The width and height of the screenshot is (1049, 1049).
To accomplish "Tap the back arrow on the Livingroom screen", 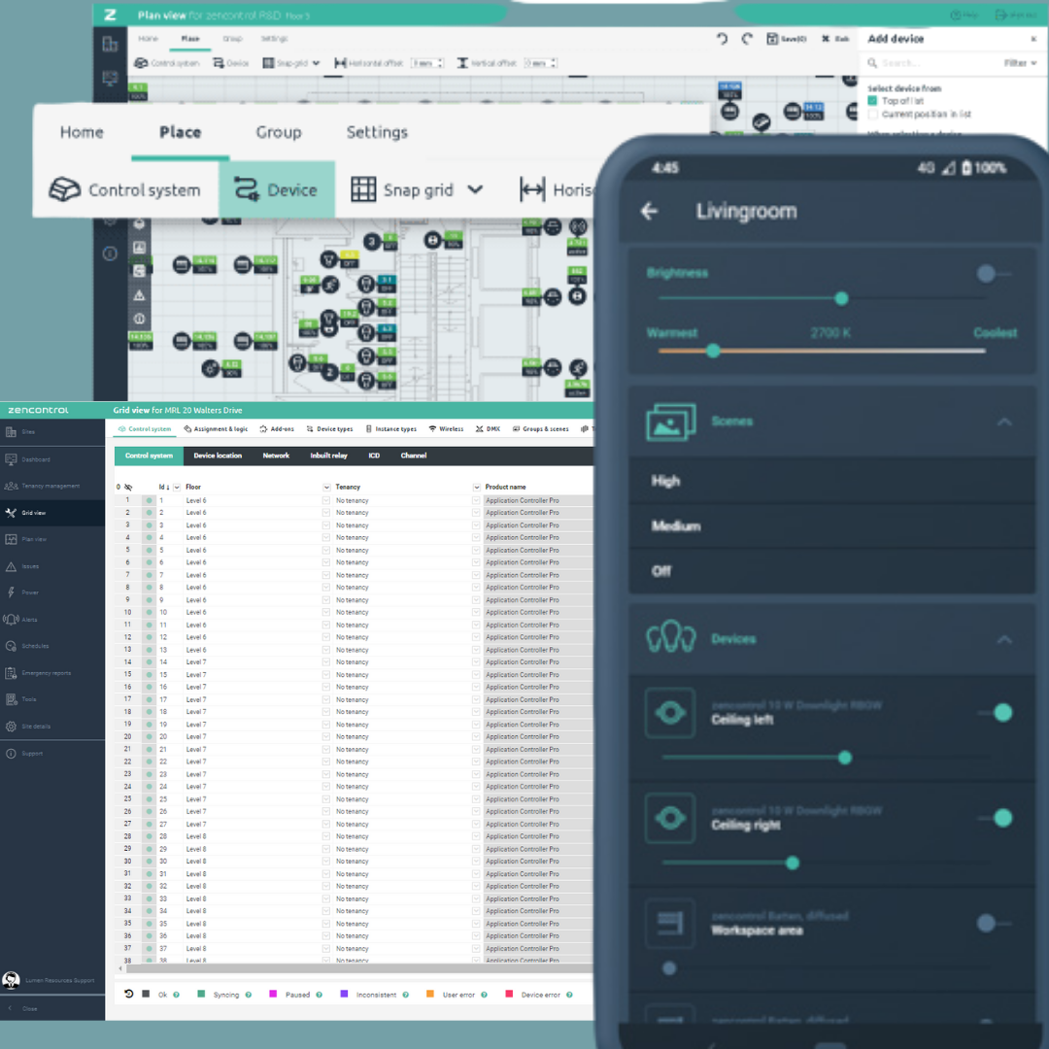I will 649,212.
